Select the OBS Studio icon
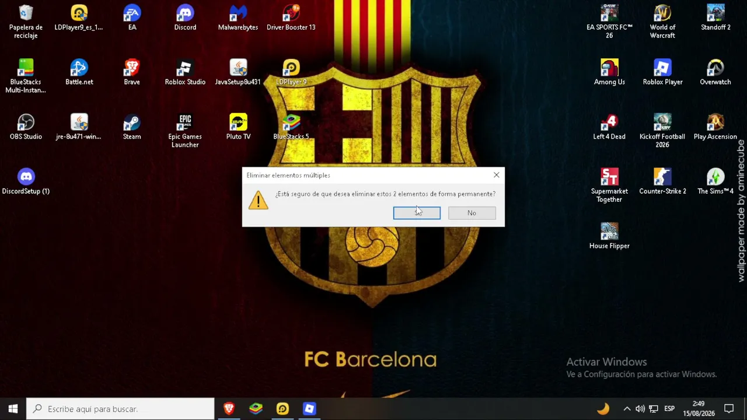747x420 pixels. point(26,128)
